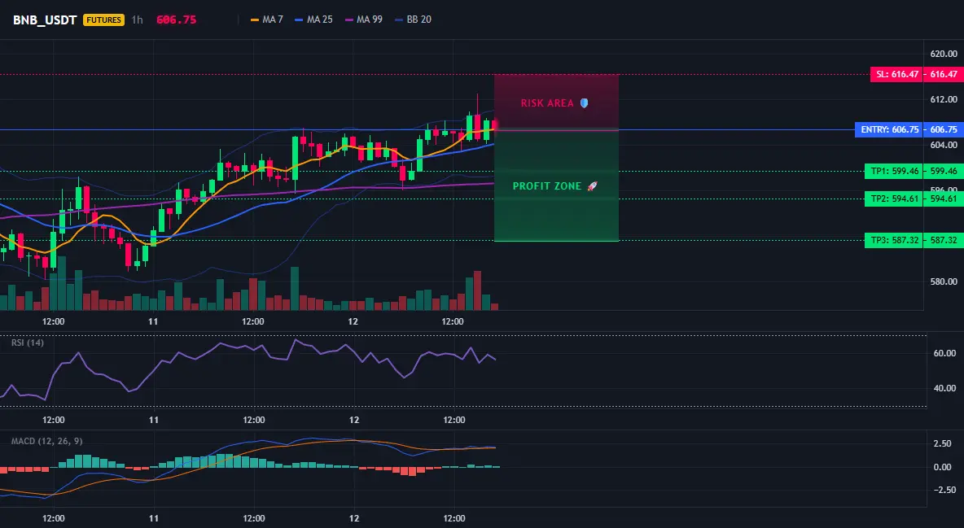Click the RISK AREA red zone

[x=556, y=102]
